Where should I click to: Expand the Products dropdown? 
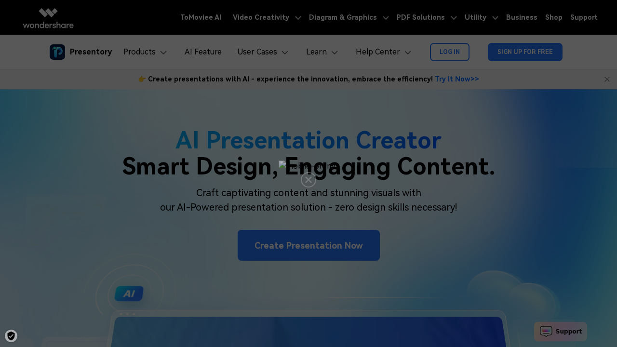tap(145, 52)
